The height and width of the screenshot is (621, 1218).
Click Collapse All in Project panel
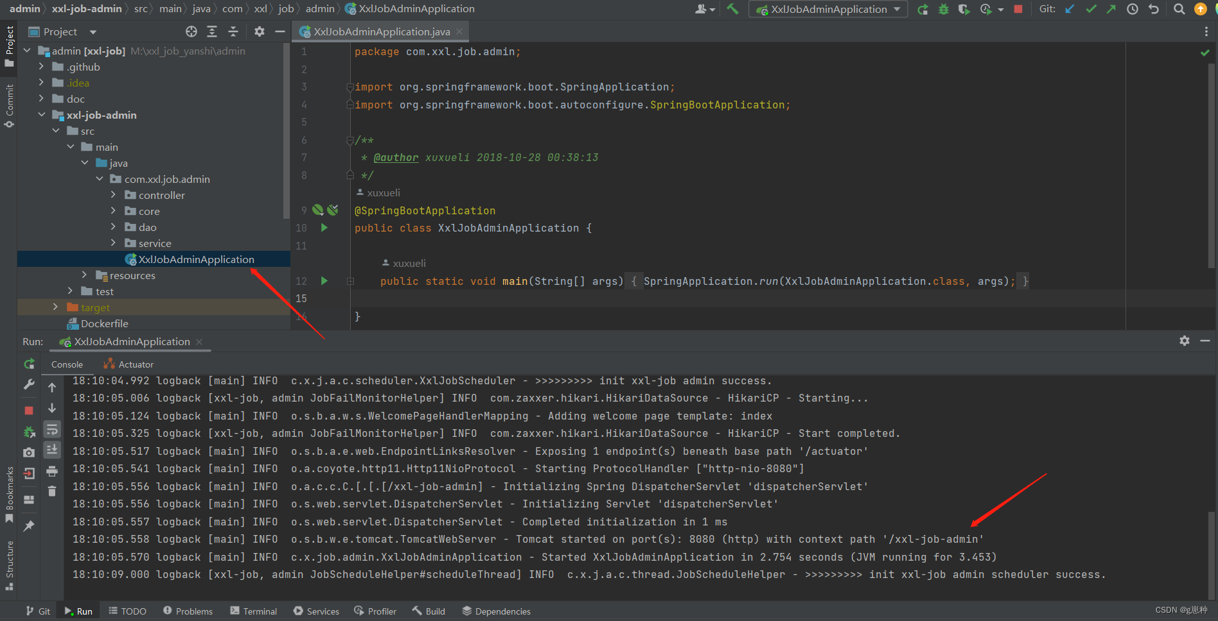tap(233, 31)
